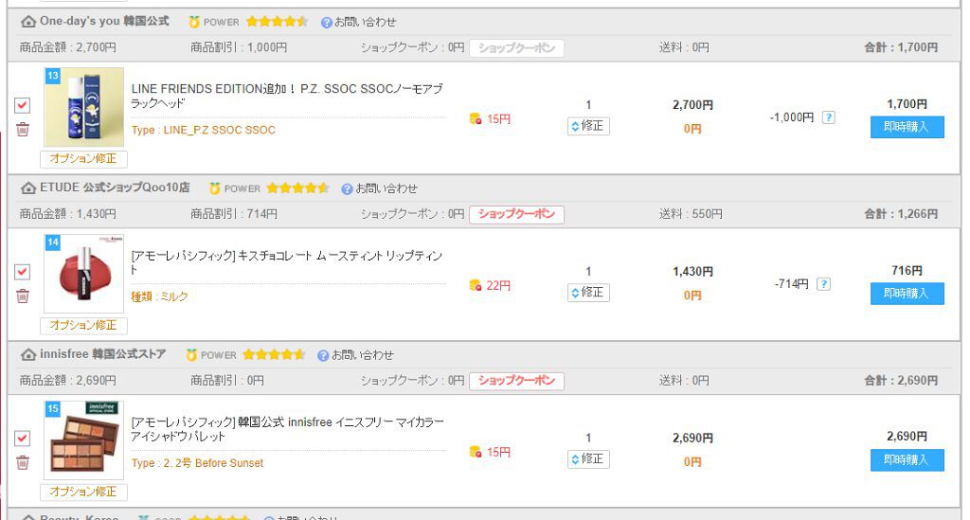Viewport: 970px width, 520px height.
Task: Toggle checkbox for ETUDE lip tint item
Action: pyautogui.click(x=23, y=272)
